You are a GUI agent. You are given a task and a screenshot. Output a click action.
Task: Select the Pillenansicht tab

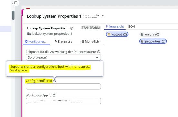point(115,27)
